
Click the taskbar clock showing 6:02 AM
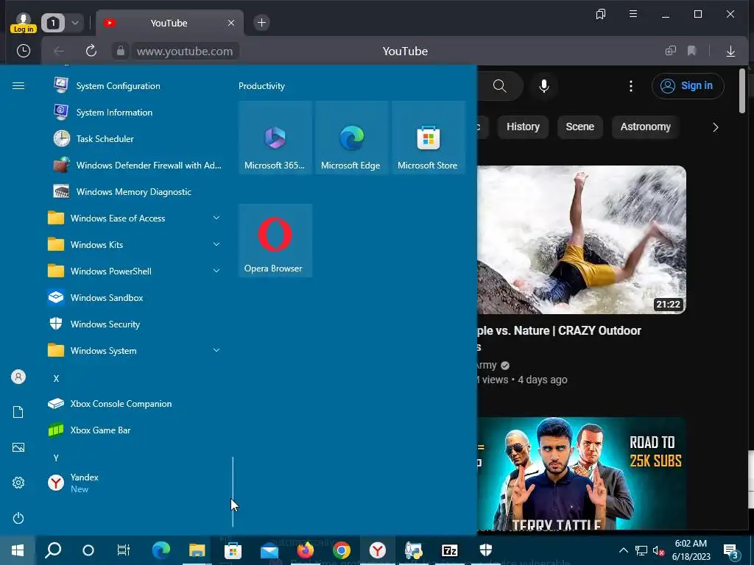(x=691, y=550)
